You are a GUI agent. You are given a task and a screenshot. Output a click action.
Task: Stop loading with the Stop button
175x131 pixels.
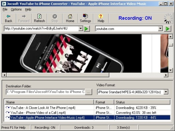(x=55, y=18)
